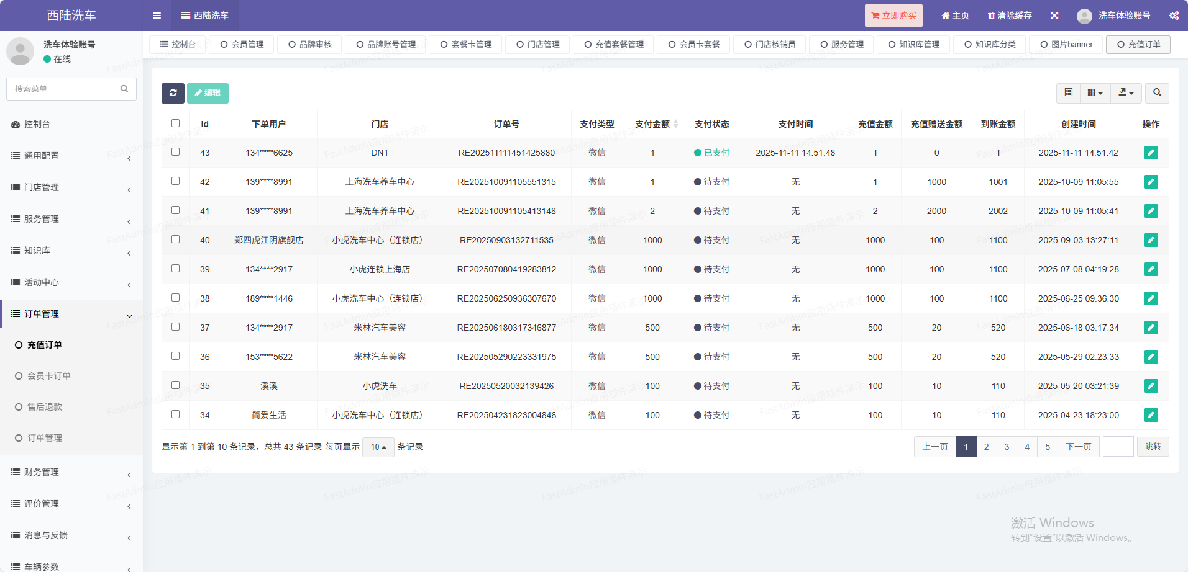1188x572 pixels.
Task: Click the refresh table icon button
Action: coord(173,93)
